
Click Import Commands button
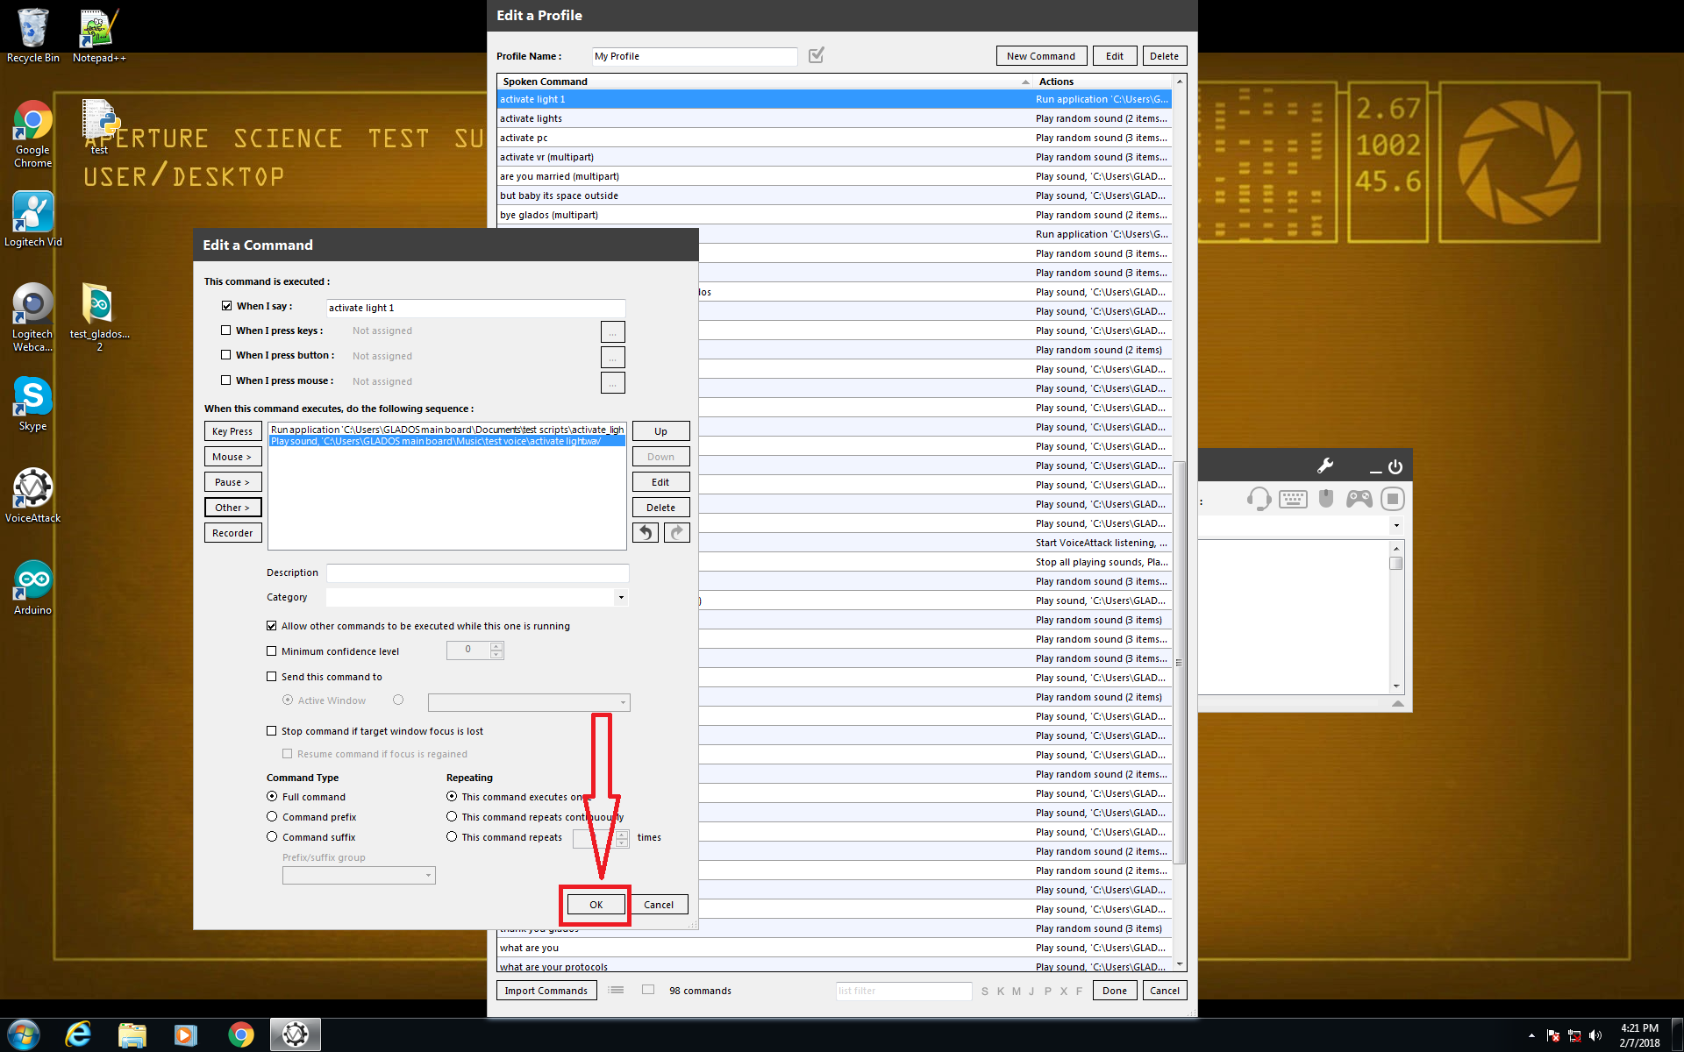[546, 991]
